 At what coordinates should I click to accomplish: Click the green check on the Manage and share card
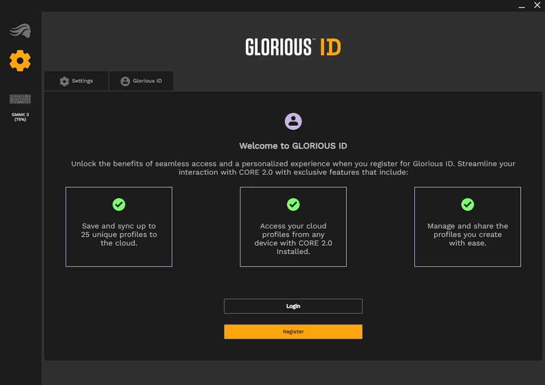click(x=468, y=204)
